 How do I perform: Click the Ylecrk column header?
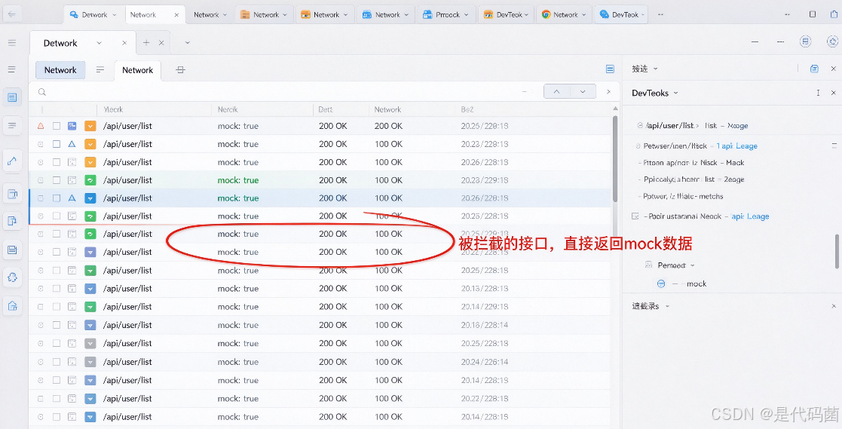pyautogui.click(x=113, y=109)
